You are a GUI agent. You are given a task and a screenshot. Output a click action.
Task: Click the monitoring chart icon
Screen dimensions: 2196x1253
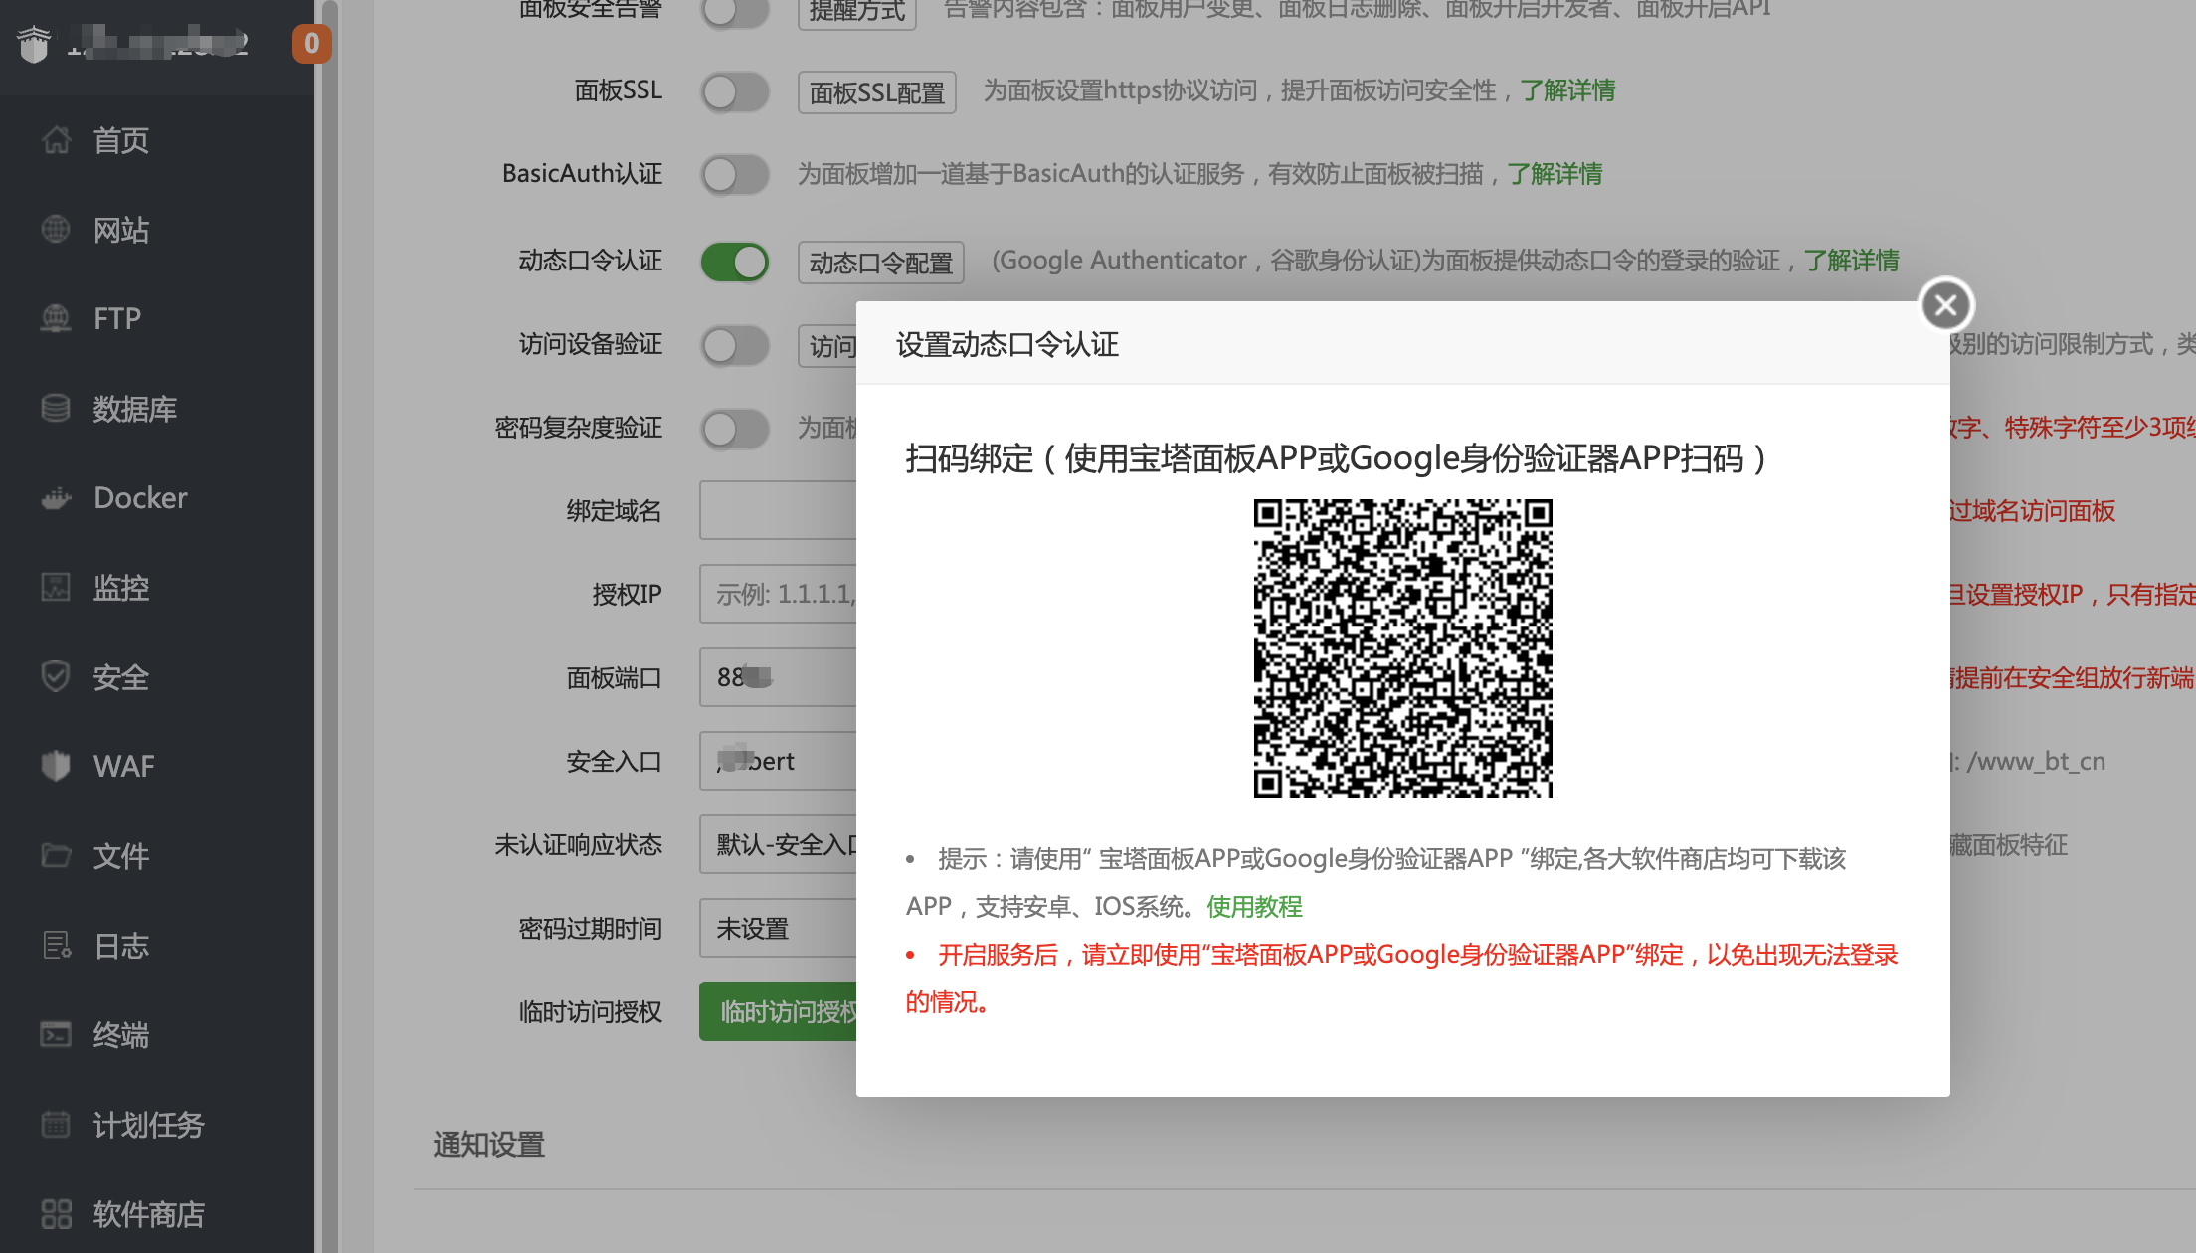coord(56,588)
